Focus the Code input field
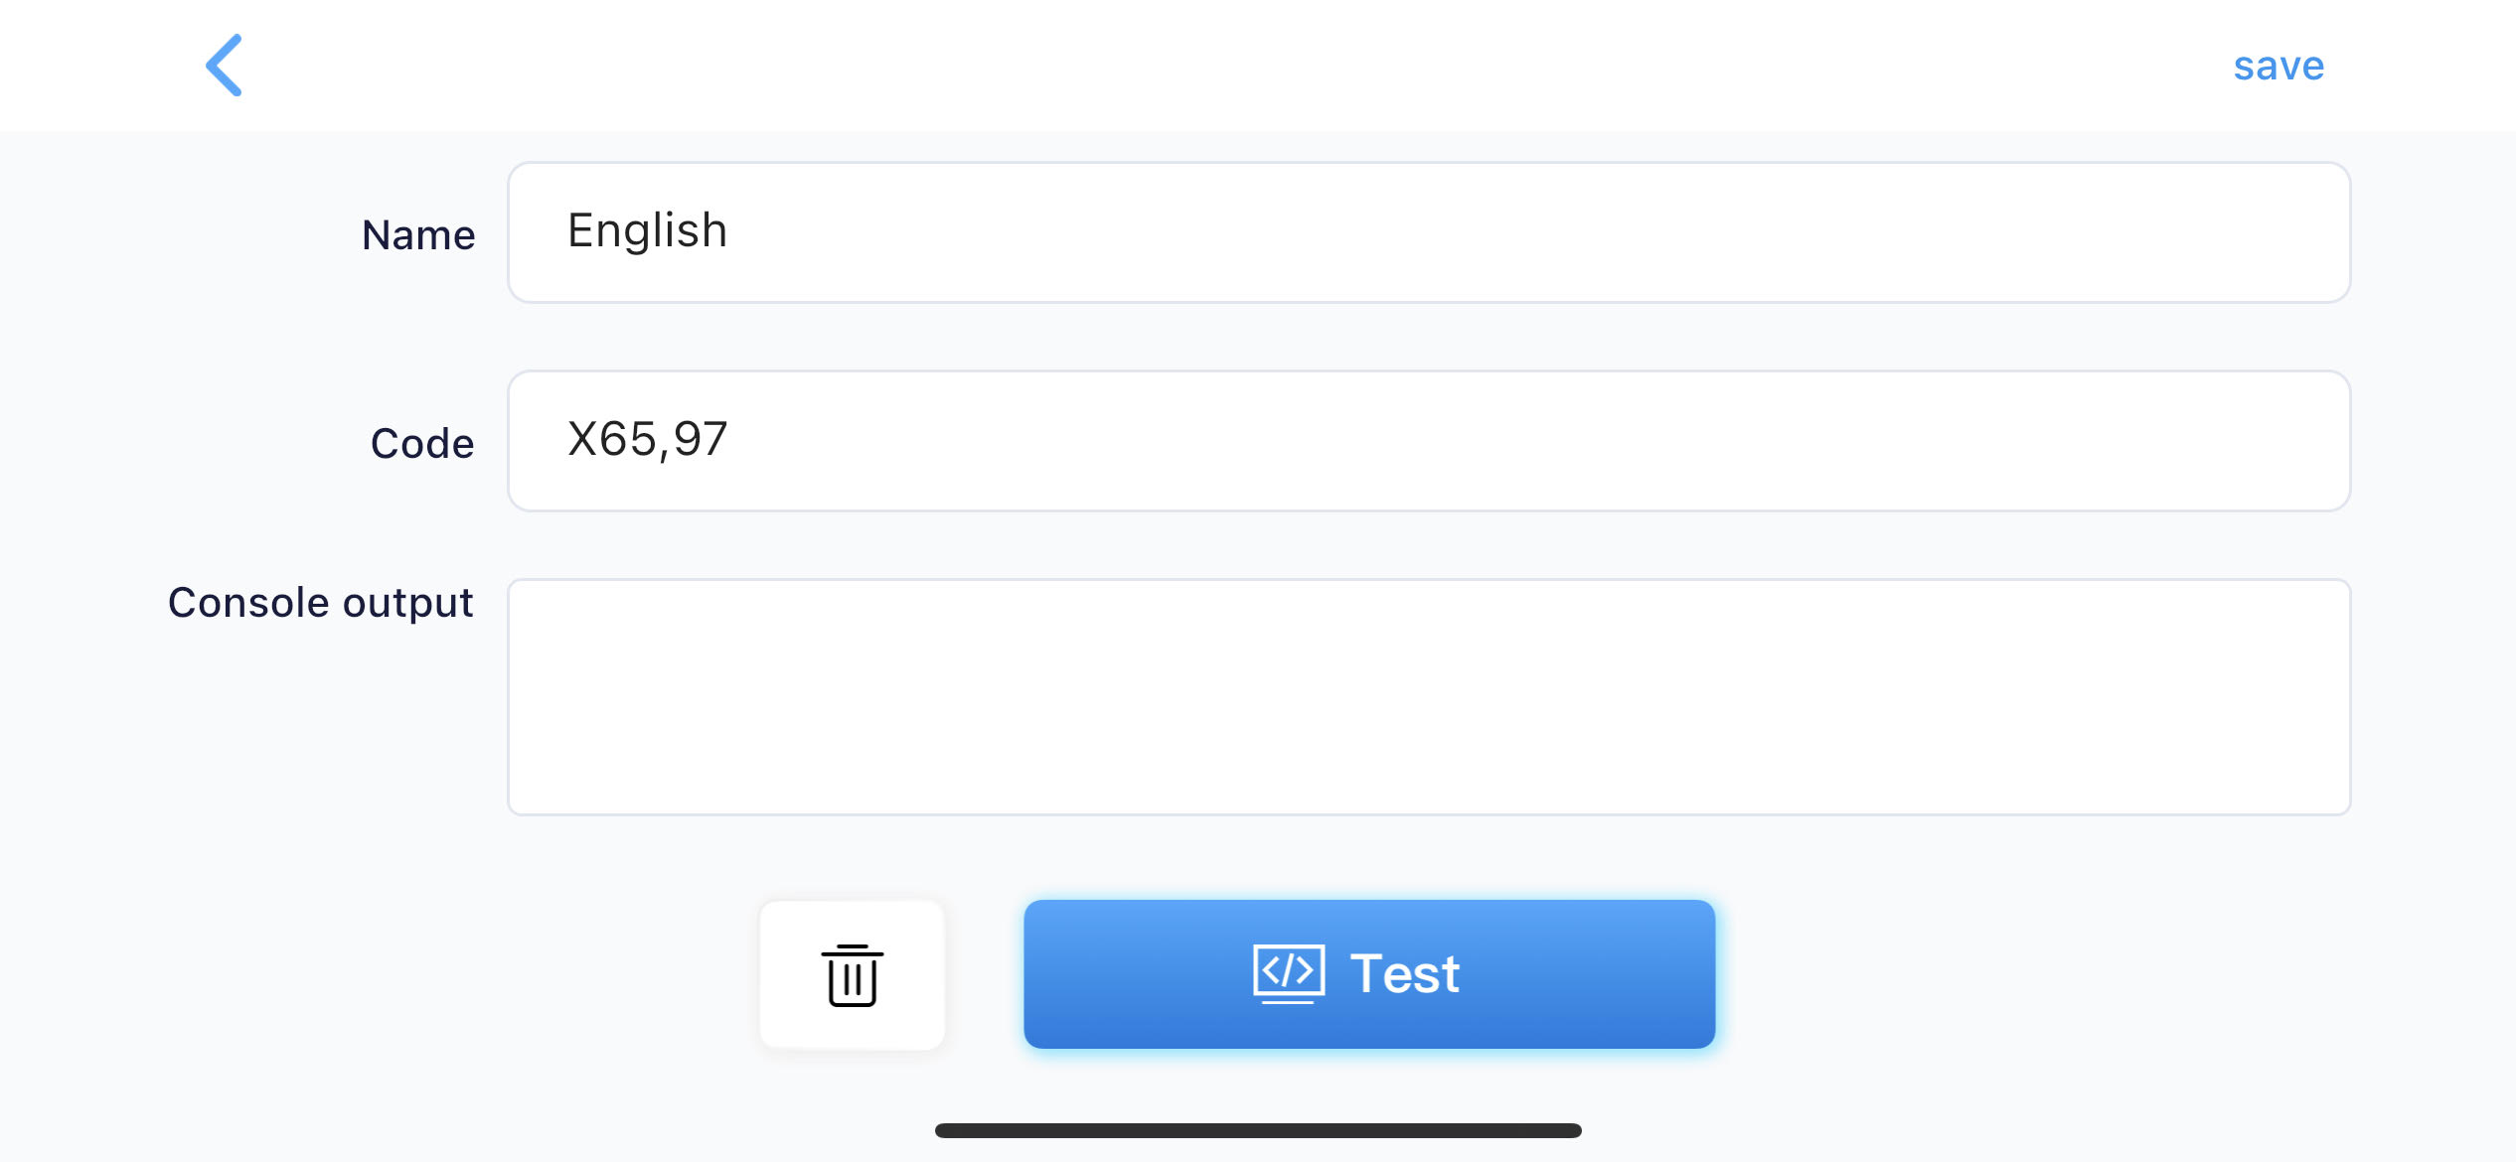2516x1162 pixels. click(1428, 441)
